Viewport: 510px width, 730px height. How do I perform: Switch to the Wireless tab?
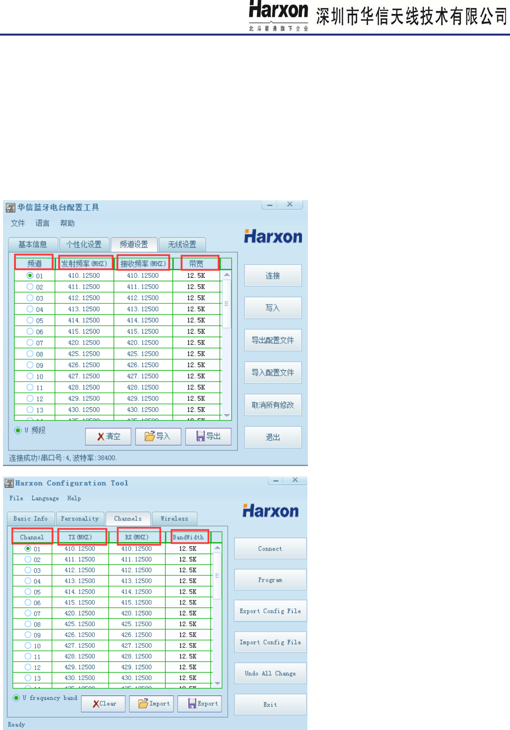pyautogui.click(x=174, y=518)
